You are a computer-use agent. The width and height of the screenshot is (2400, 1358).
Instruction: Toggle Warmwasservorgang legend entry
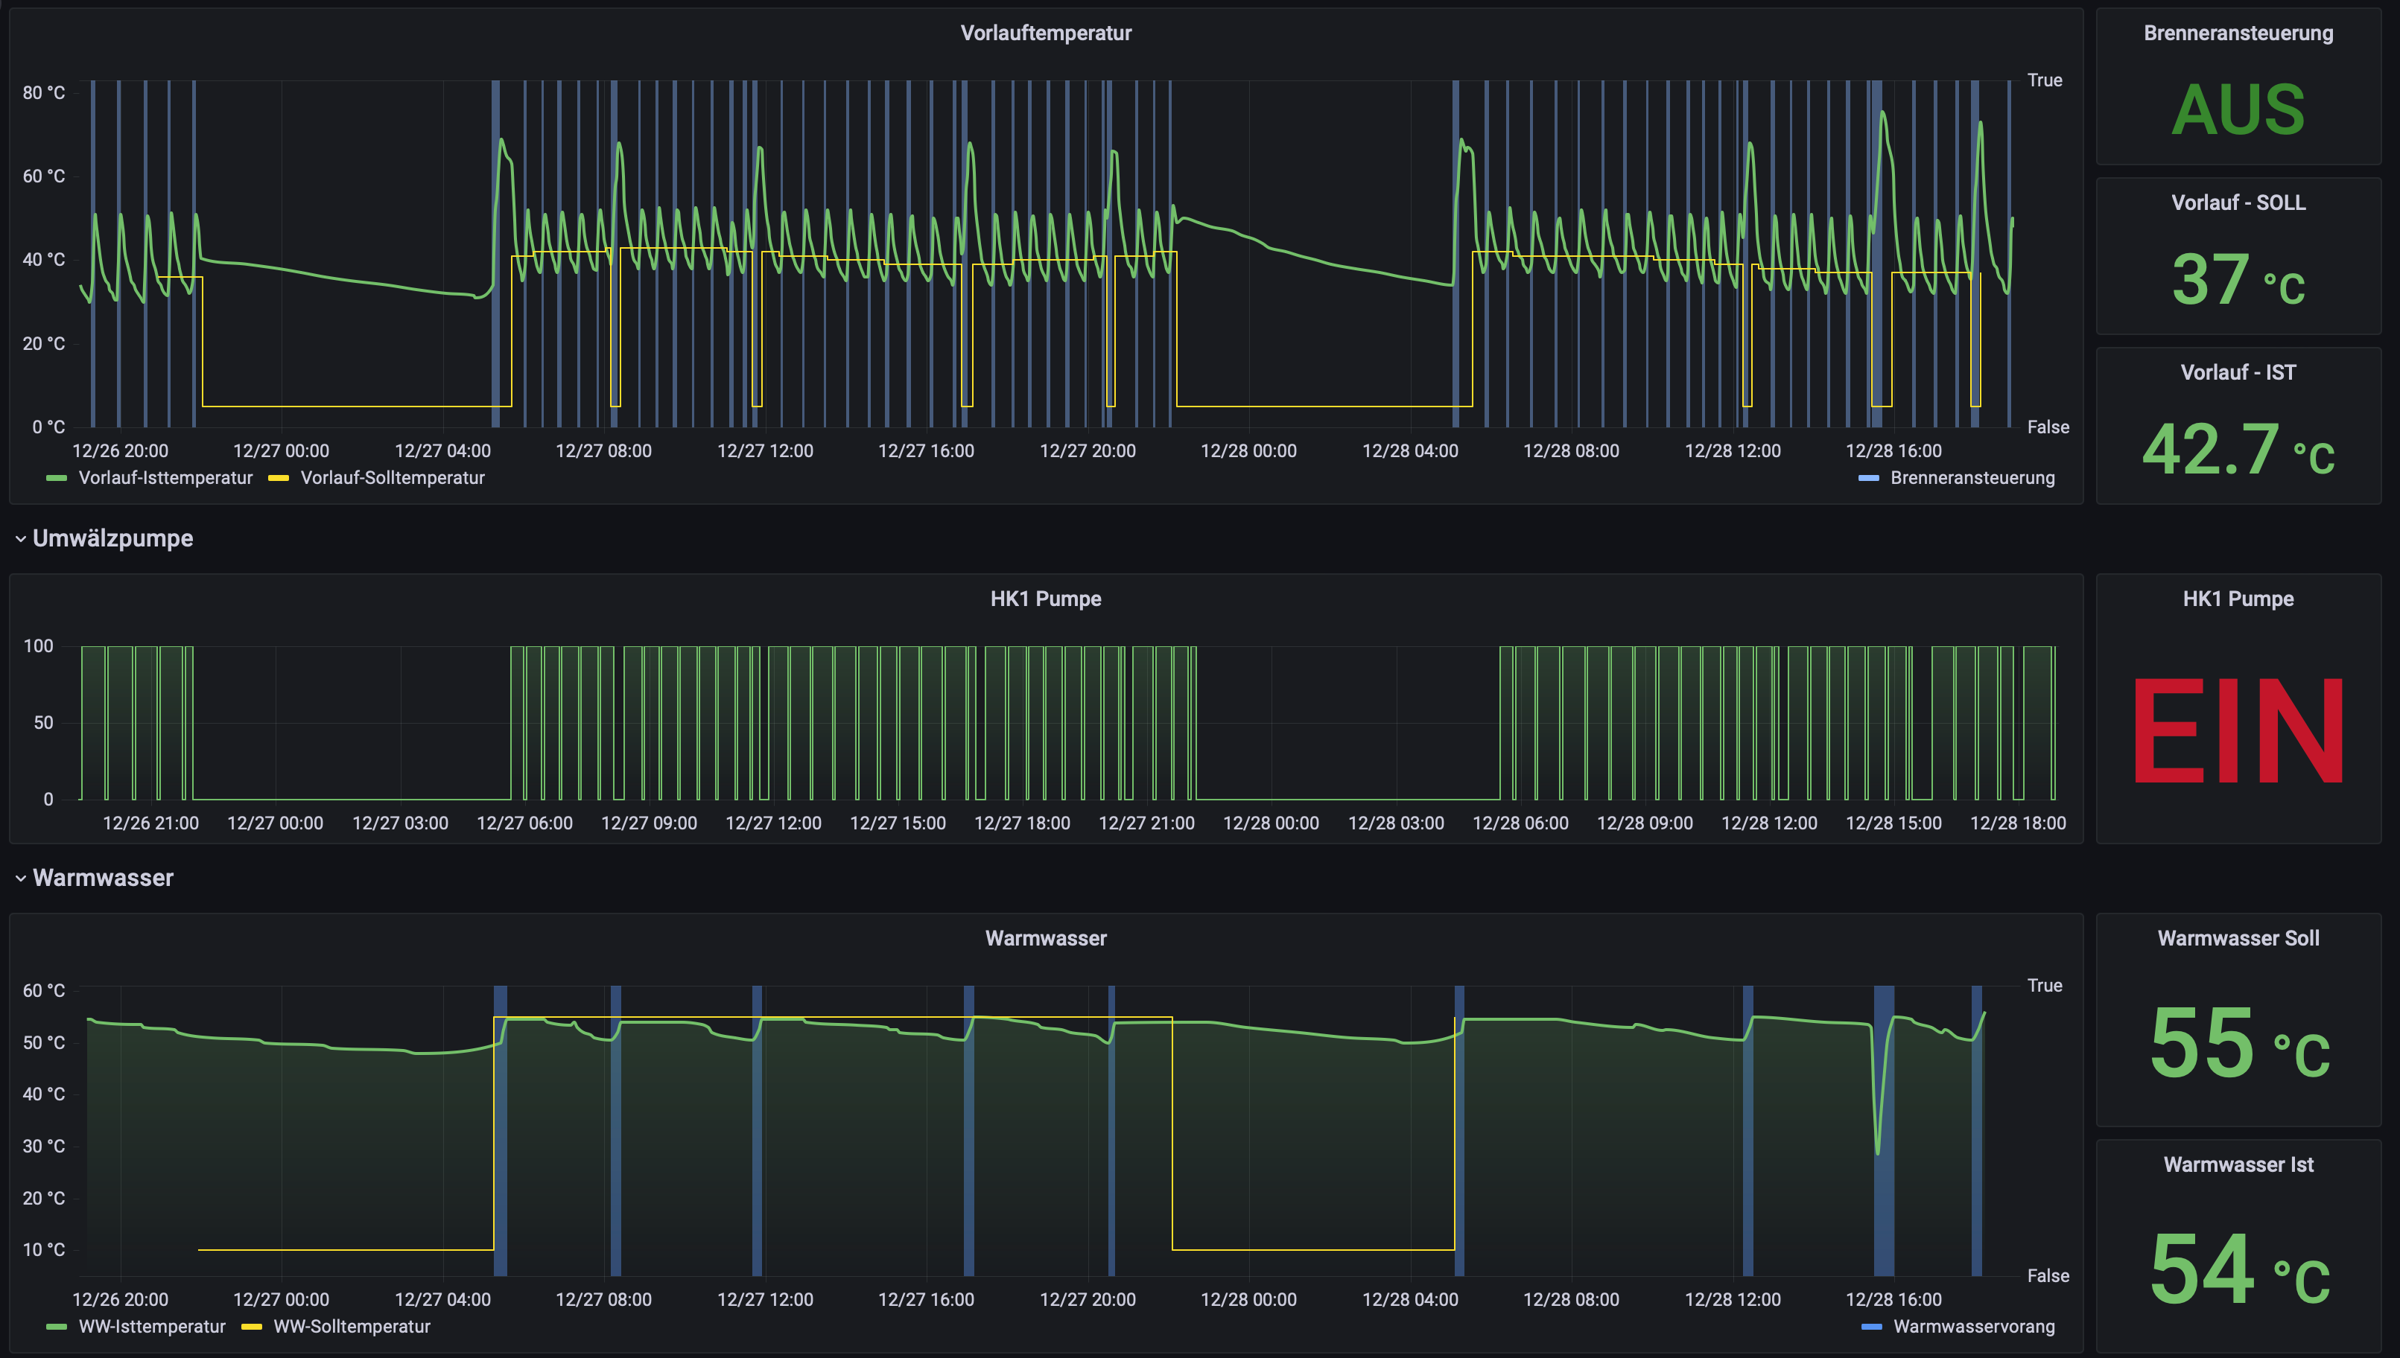[x=1974, y=1326]
